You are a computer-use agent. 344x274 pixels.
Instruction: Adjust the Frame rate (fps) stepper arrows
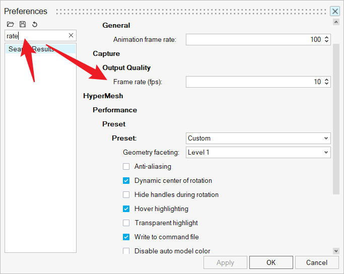click(326, 82)
